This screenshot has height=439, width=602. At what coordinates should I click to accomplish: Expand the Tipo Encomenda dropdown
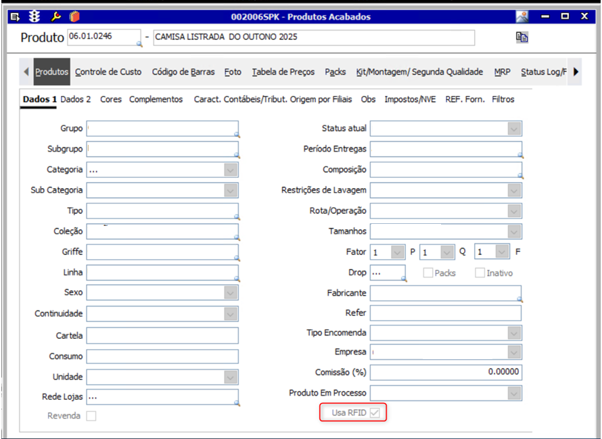[514, 333]
